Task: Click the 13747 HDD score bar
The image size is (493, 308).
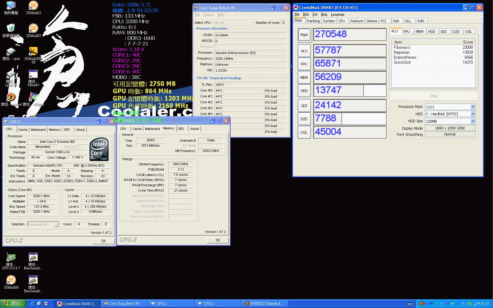Action: (350, 90)
